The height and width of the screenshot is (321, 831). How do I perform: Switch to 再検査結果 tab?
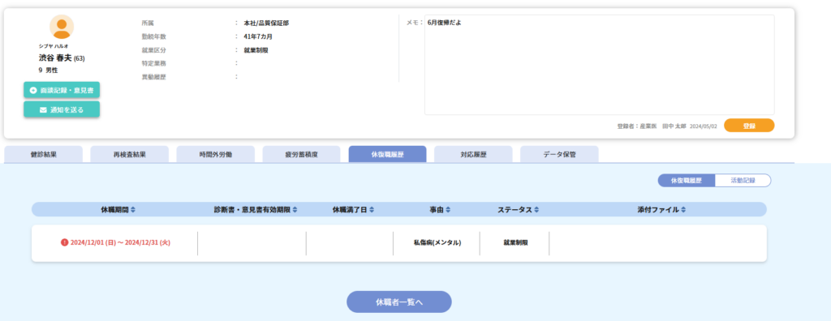[129, 155]
